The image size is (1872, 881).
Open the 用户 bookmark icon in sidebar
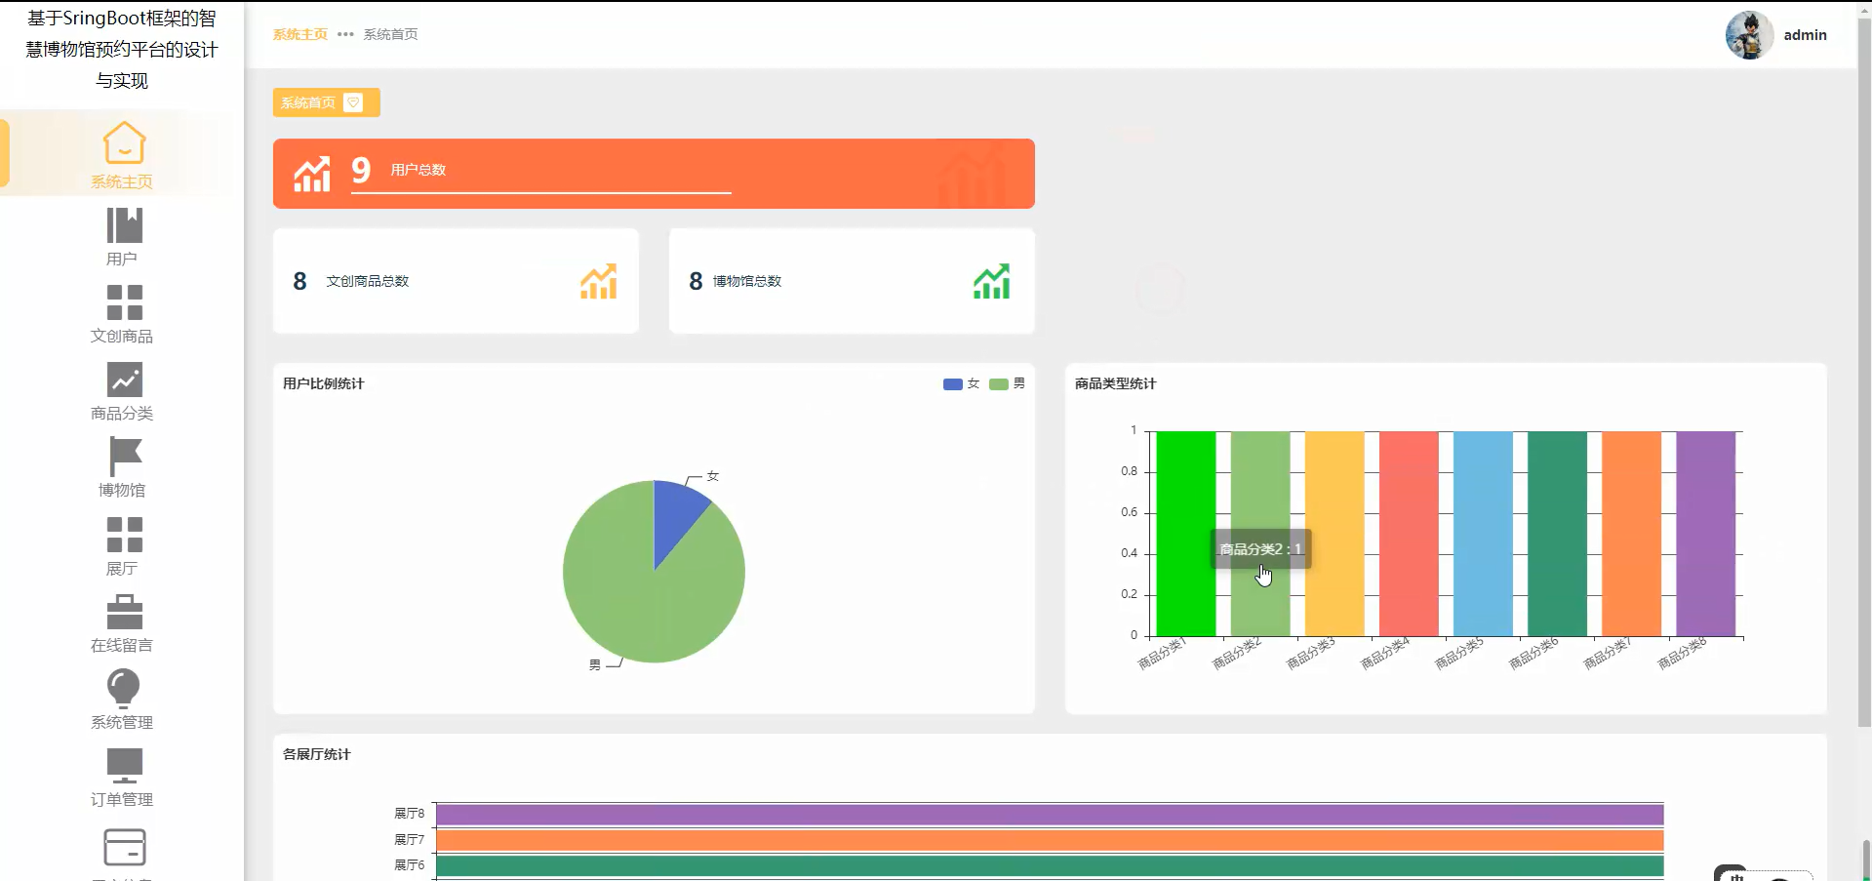click(124, 225)
